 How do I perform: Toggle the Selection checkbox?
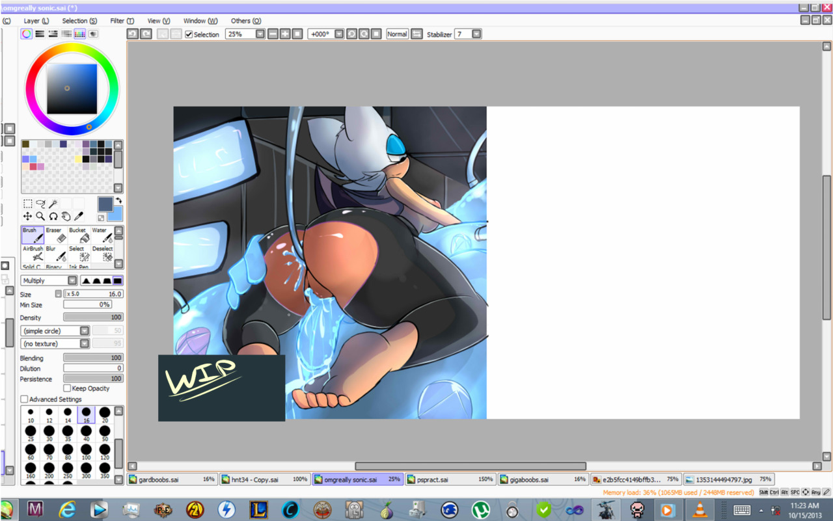click(x=189, y=34)
